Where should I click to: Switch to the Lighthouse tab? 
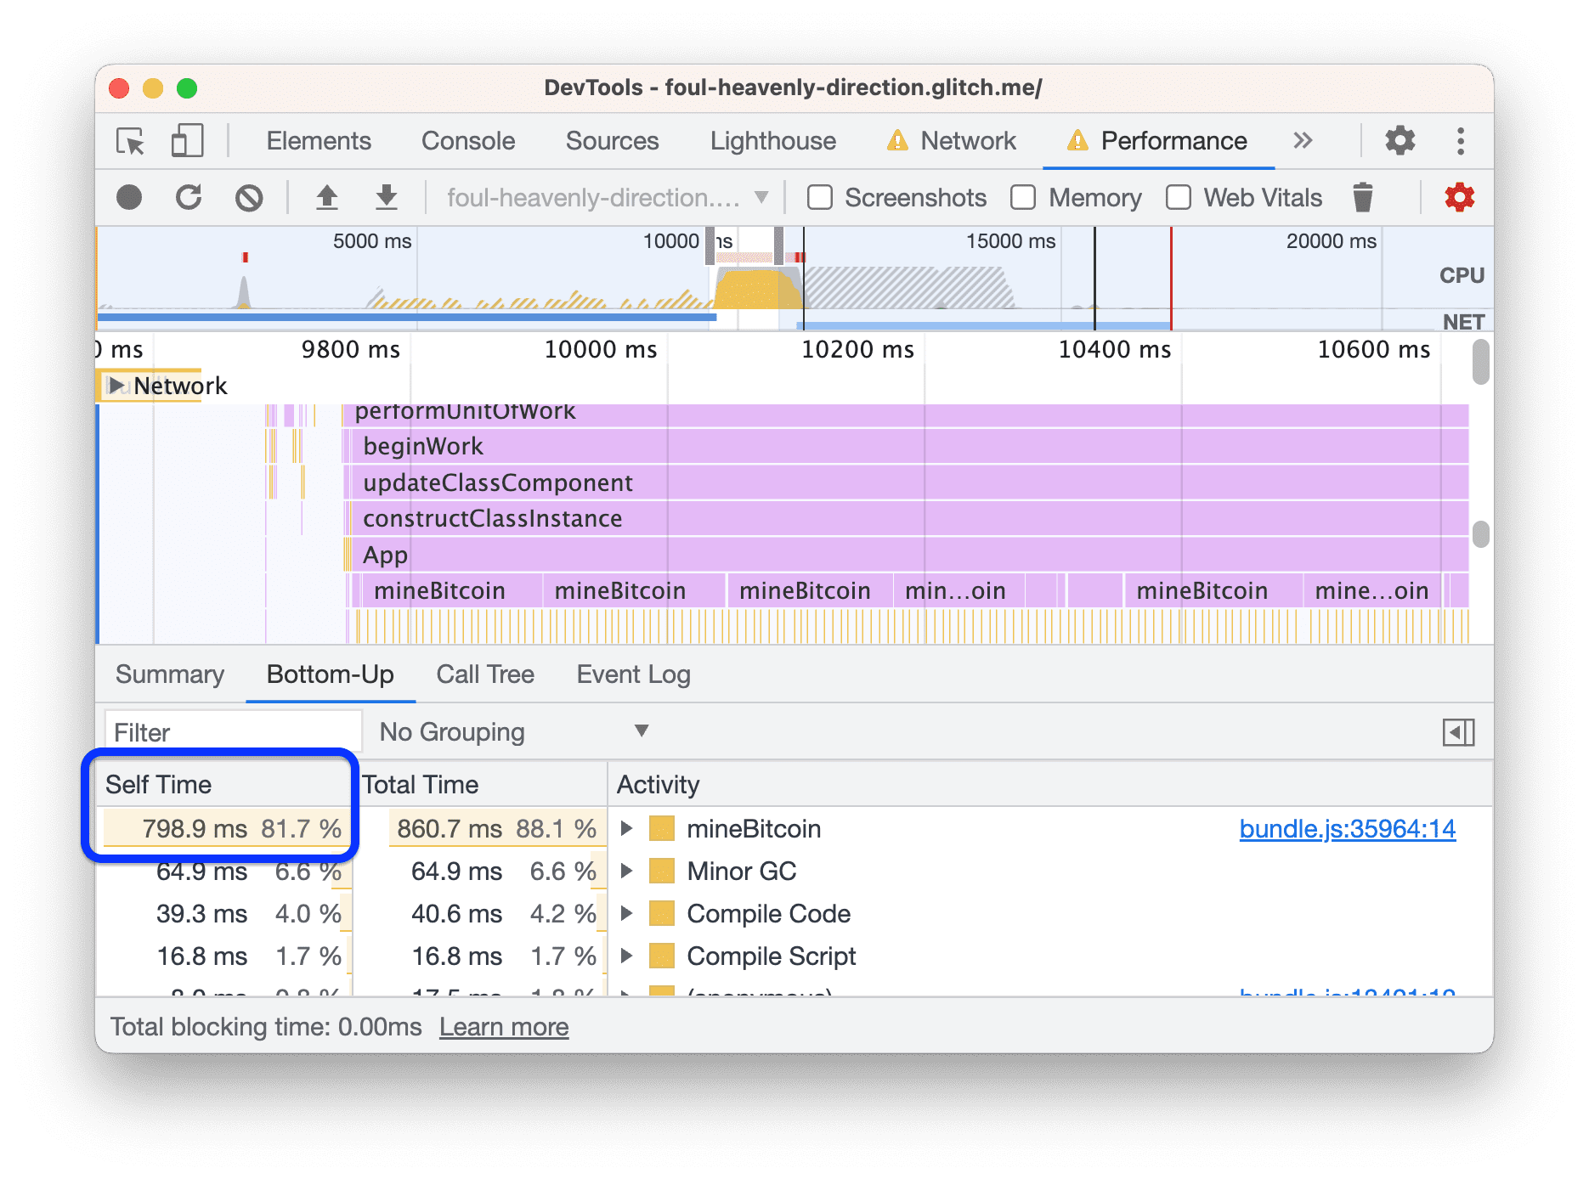773,141
